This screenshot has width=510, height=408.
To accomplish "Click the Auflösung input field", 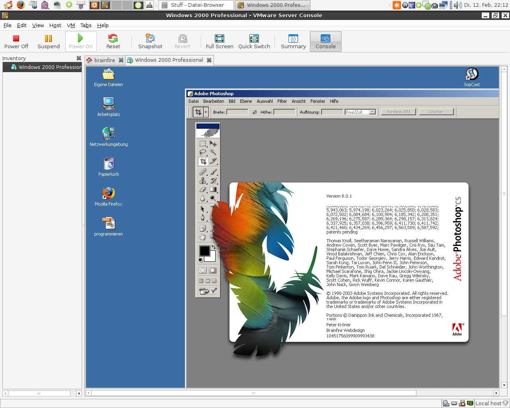I will point(332,112).
